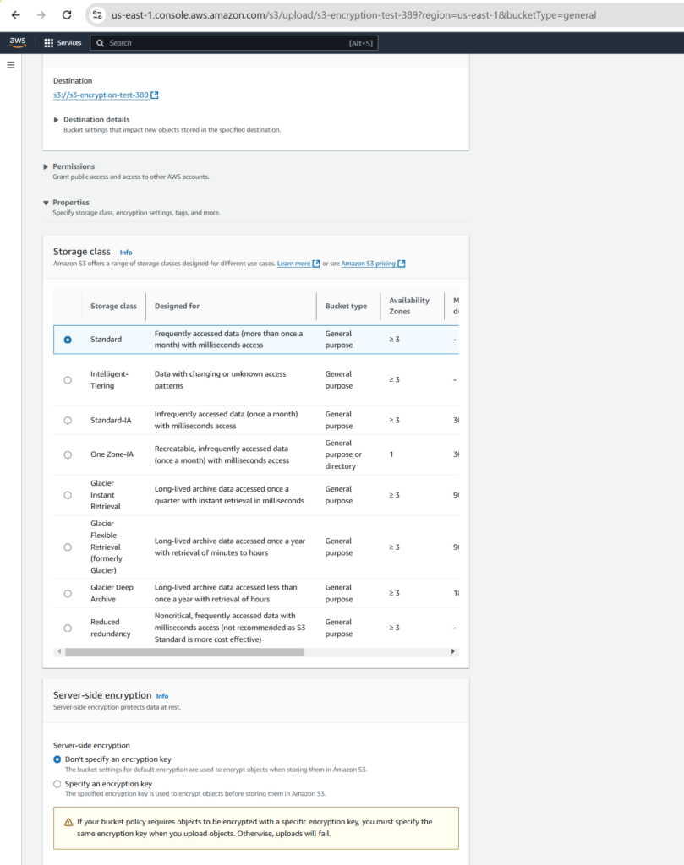The height and width of the screenshot is (865, 684).
Task: Reload the page with refresh icon
Action: 67,15
